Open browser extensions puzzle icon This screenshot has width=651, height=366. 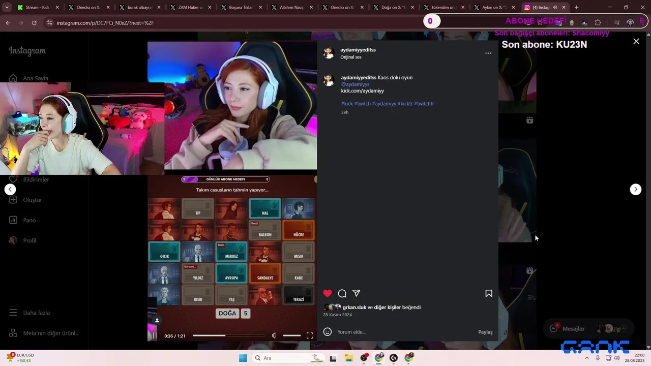click(x=598, y=23)
